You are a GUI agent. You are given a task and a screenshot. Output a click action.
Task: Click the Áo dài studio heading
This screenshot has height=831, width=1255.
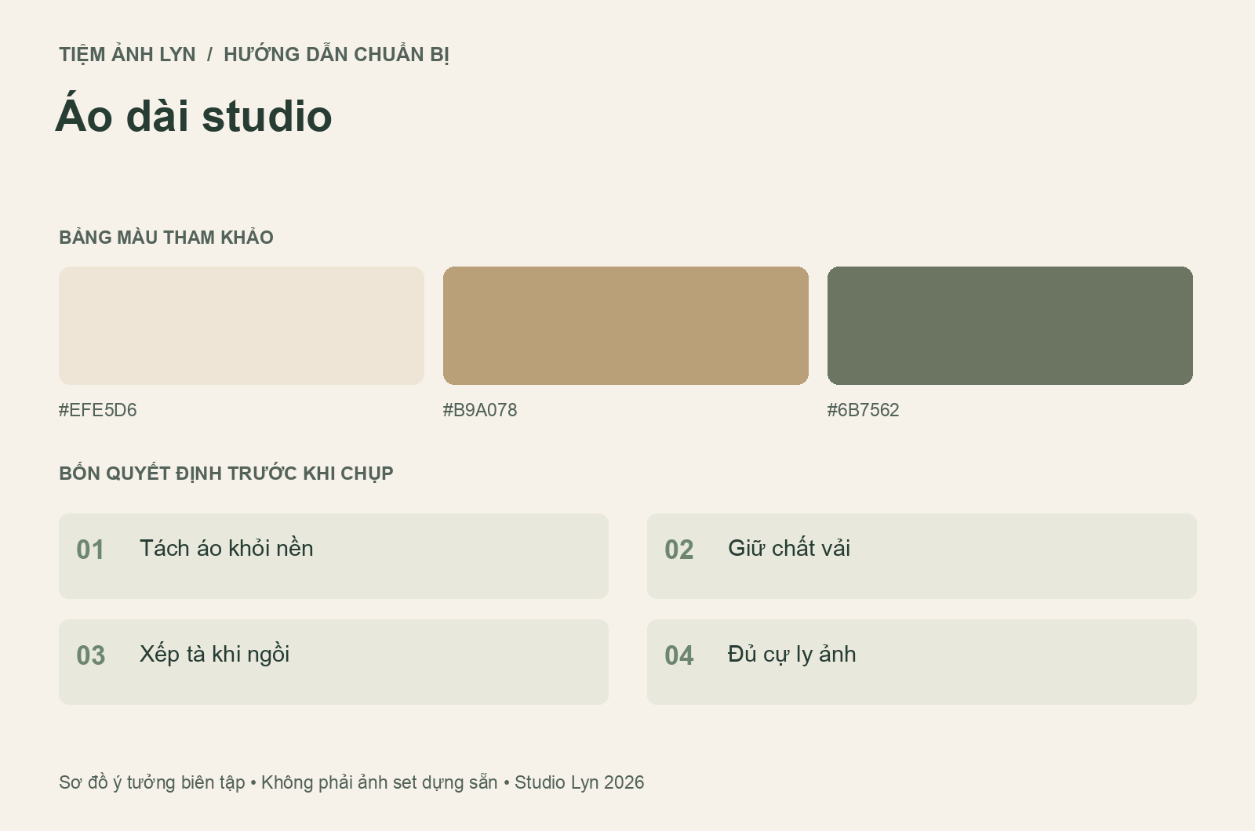coord(194,115)
